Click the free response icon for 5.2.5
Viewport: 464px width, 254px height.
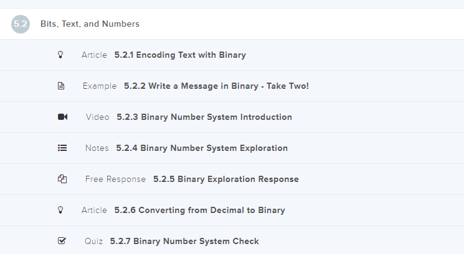pos(62,179)
